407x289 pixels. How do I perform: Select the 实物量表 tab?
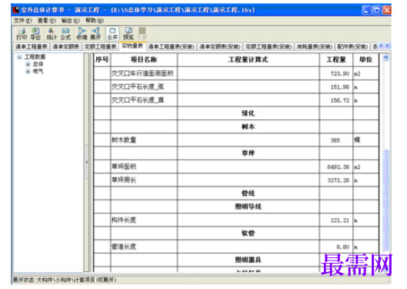[x=132, y=46]
